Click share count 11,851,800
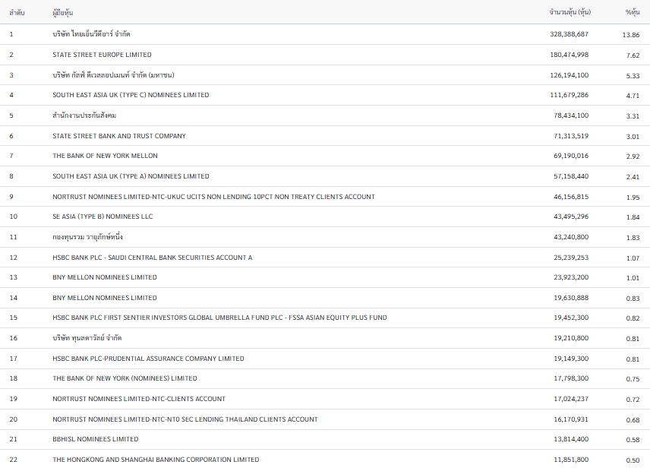Viewport: 650px width, 468px height. click(x=571, y=460)
